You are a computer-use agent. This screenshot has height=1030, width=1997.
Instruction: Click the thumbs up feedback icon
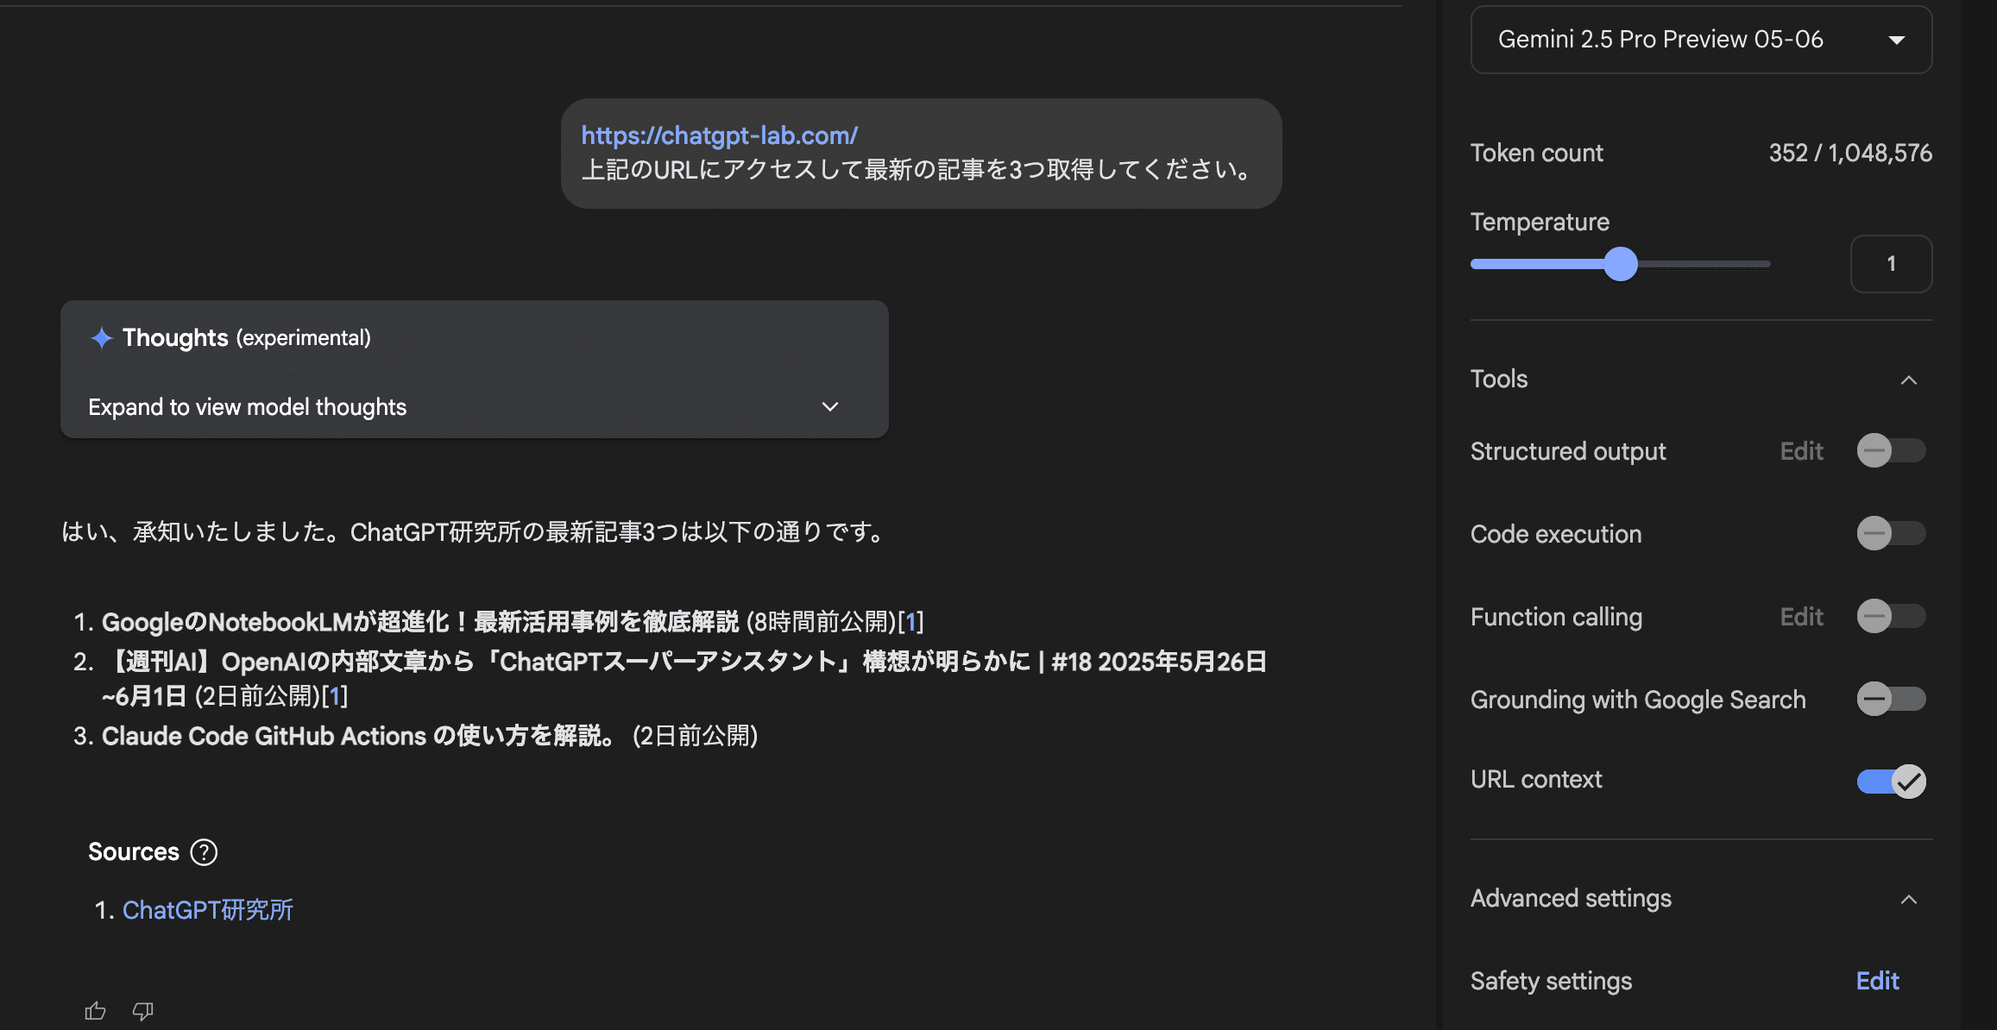(x=95, y=1011)
